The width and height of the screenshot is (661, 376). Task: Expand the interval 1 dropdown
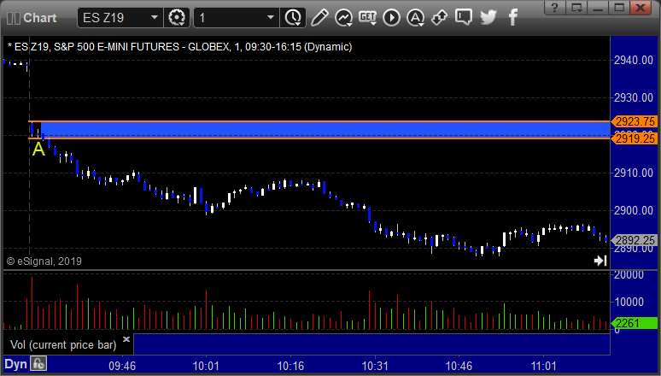(x=271, y=18)
